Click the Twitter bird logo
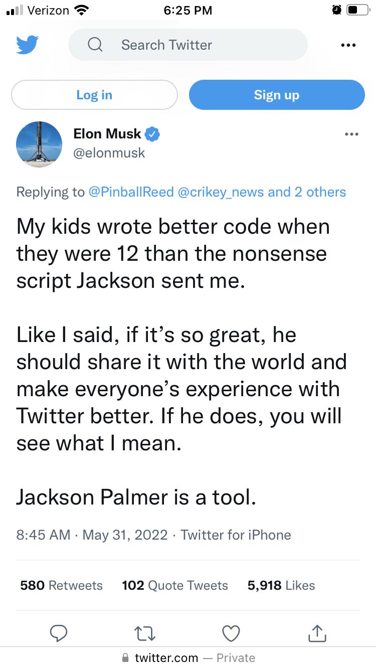This screenshot has width=376, height=669. [28, 45]
